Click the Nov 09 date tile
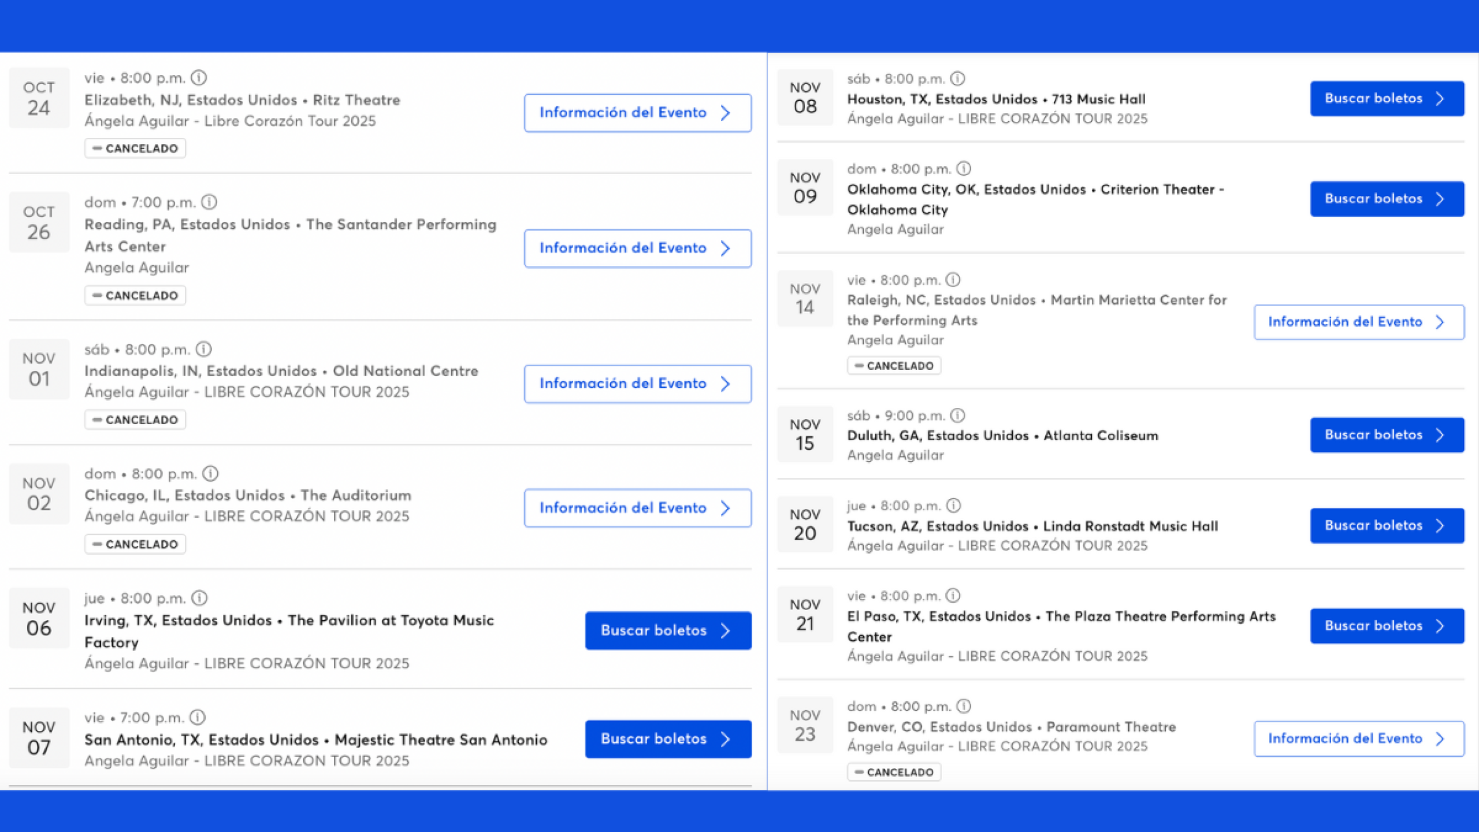This screenshot has height=832, width=1479. [x=805, y=187]
